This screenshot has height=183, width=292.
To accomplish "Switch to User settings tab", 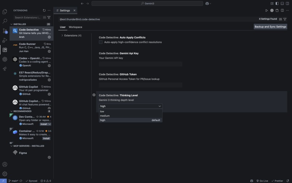I will point(63,27).
